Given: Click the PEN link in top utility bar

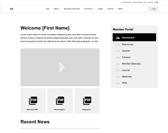Looking at the screenshot, I should 145,2.
